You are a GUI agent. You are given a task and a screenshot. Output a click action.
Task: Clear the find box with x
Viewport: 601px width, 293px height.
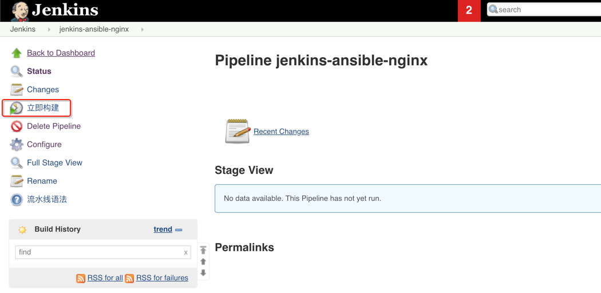[185, 252]
